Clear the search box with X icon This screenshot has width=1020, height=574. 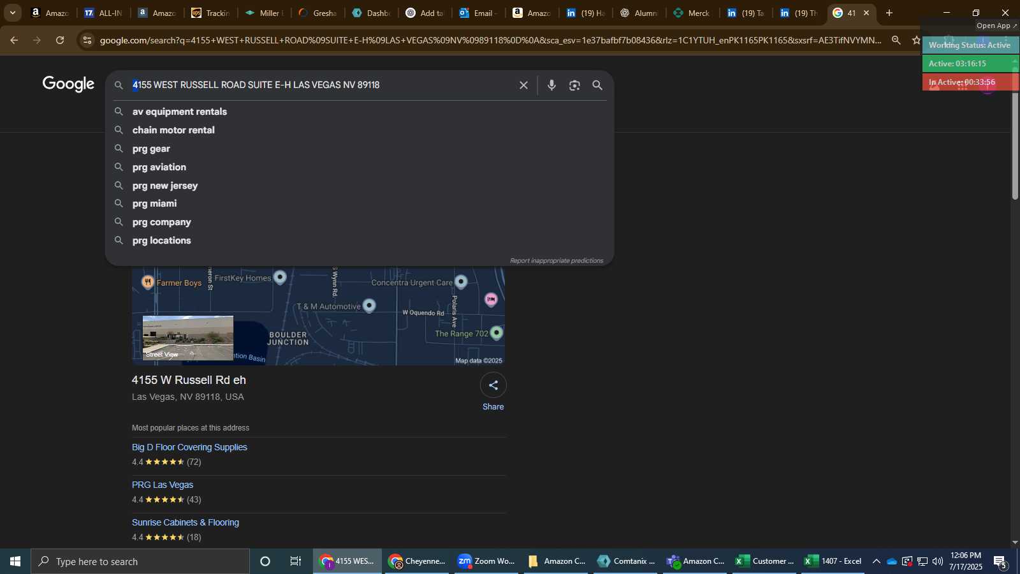point(523,85)
